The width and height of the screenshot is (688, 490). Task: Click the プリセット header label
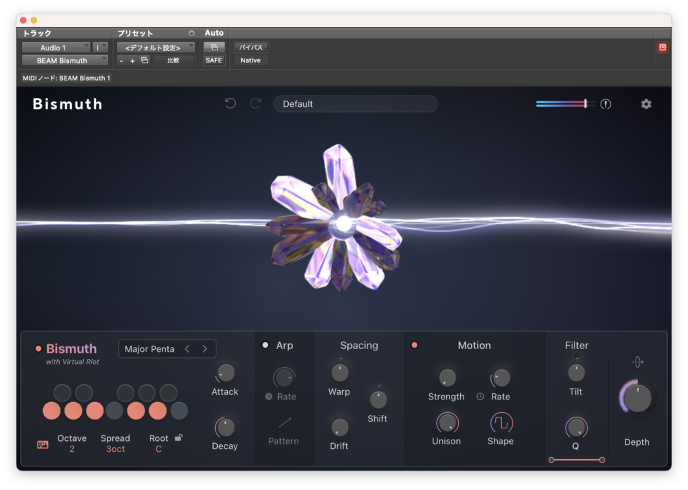point(135,34)
